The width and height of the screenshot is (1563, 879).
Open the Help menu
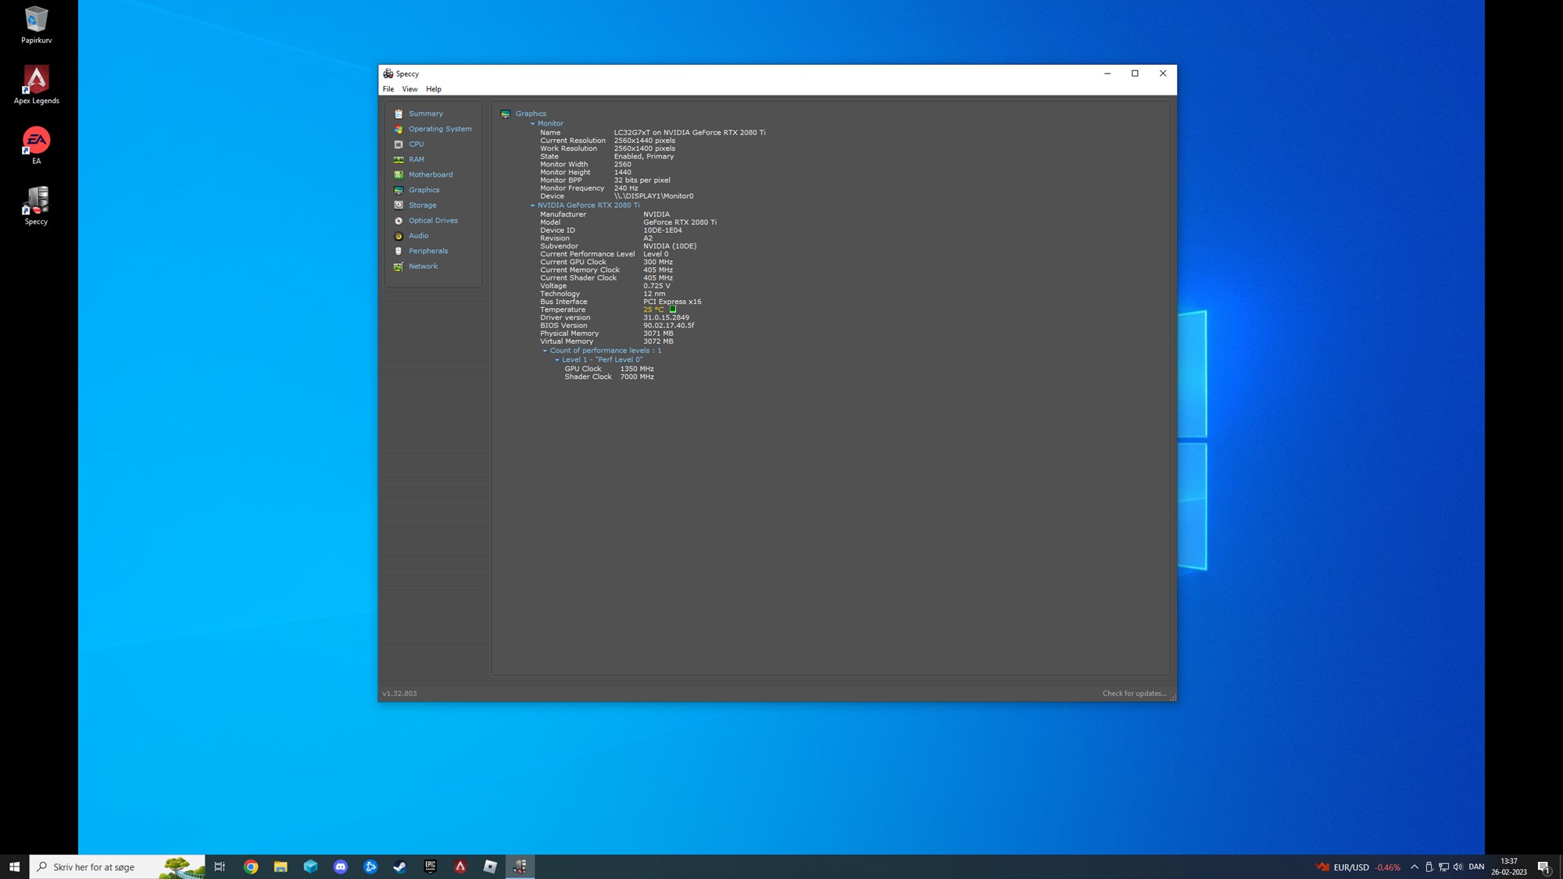pyautogui.click(x=434, y=89)
